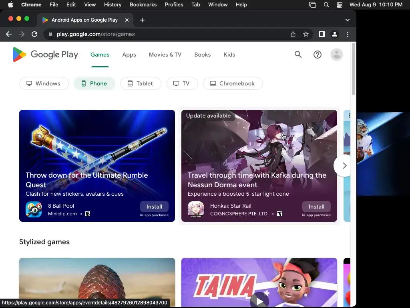The height and width of the screenshot is (308, 410).
Task: Select the Chromebook device filter
Action: [x=233, y=83]
